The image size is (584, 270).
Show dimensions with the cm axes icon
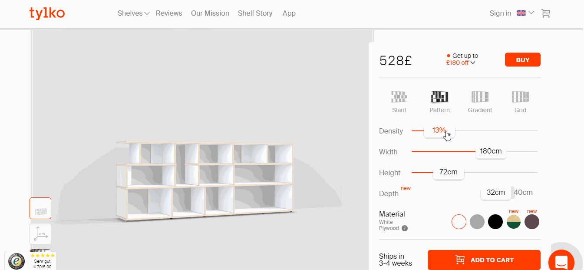(40, 234)
